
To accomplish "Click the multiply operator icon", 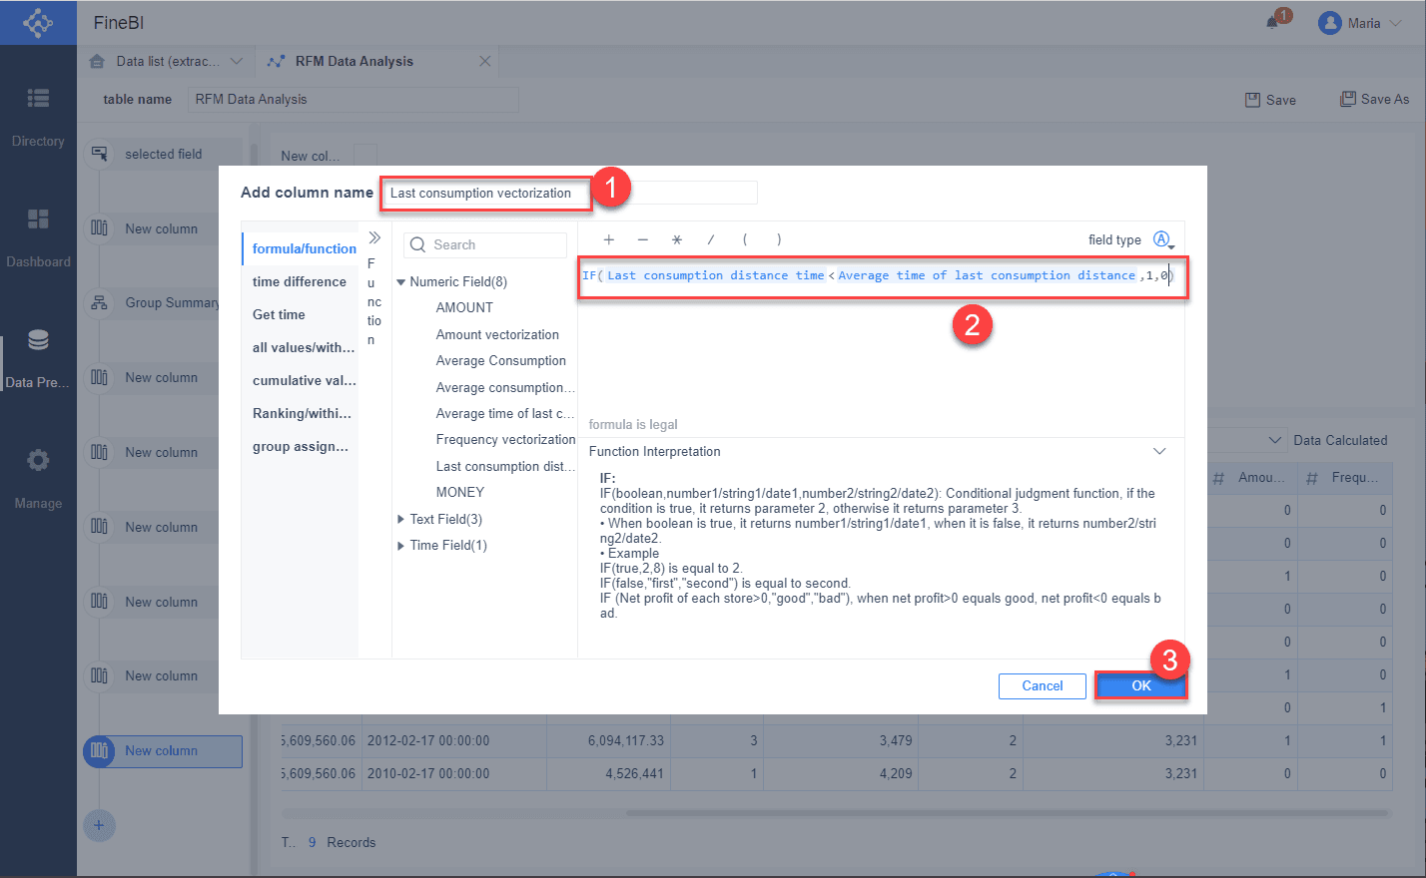I will (x=676, y=239).
